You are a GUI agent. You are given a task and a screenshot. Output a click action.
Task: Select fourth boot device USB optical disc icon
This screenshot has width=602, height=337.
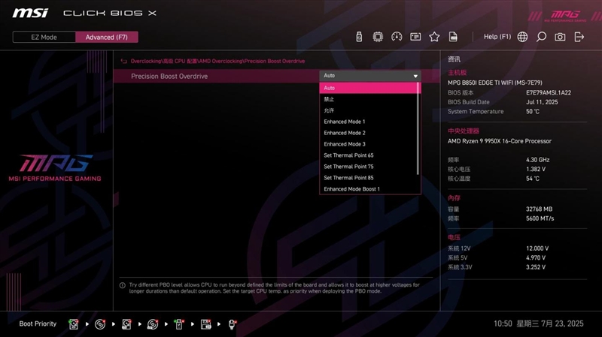(153, 324)
